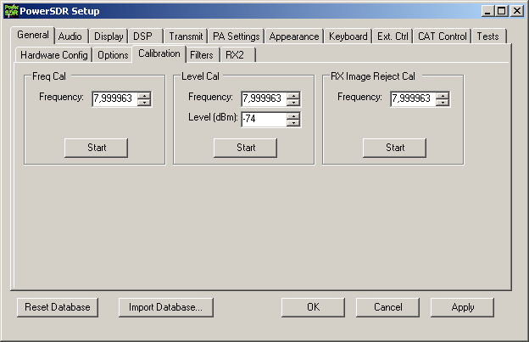Image resolution: width=529 pixels, height=342 pixels.
Task: Open the PA Settings tab
Action: click(237, 36)
